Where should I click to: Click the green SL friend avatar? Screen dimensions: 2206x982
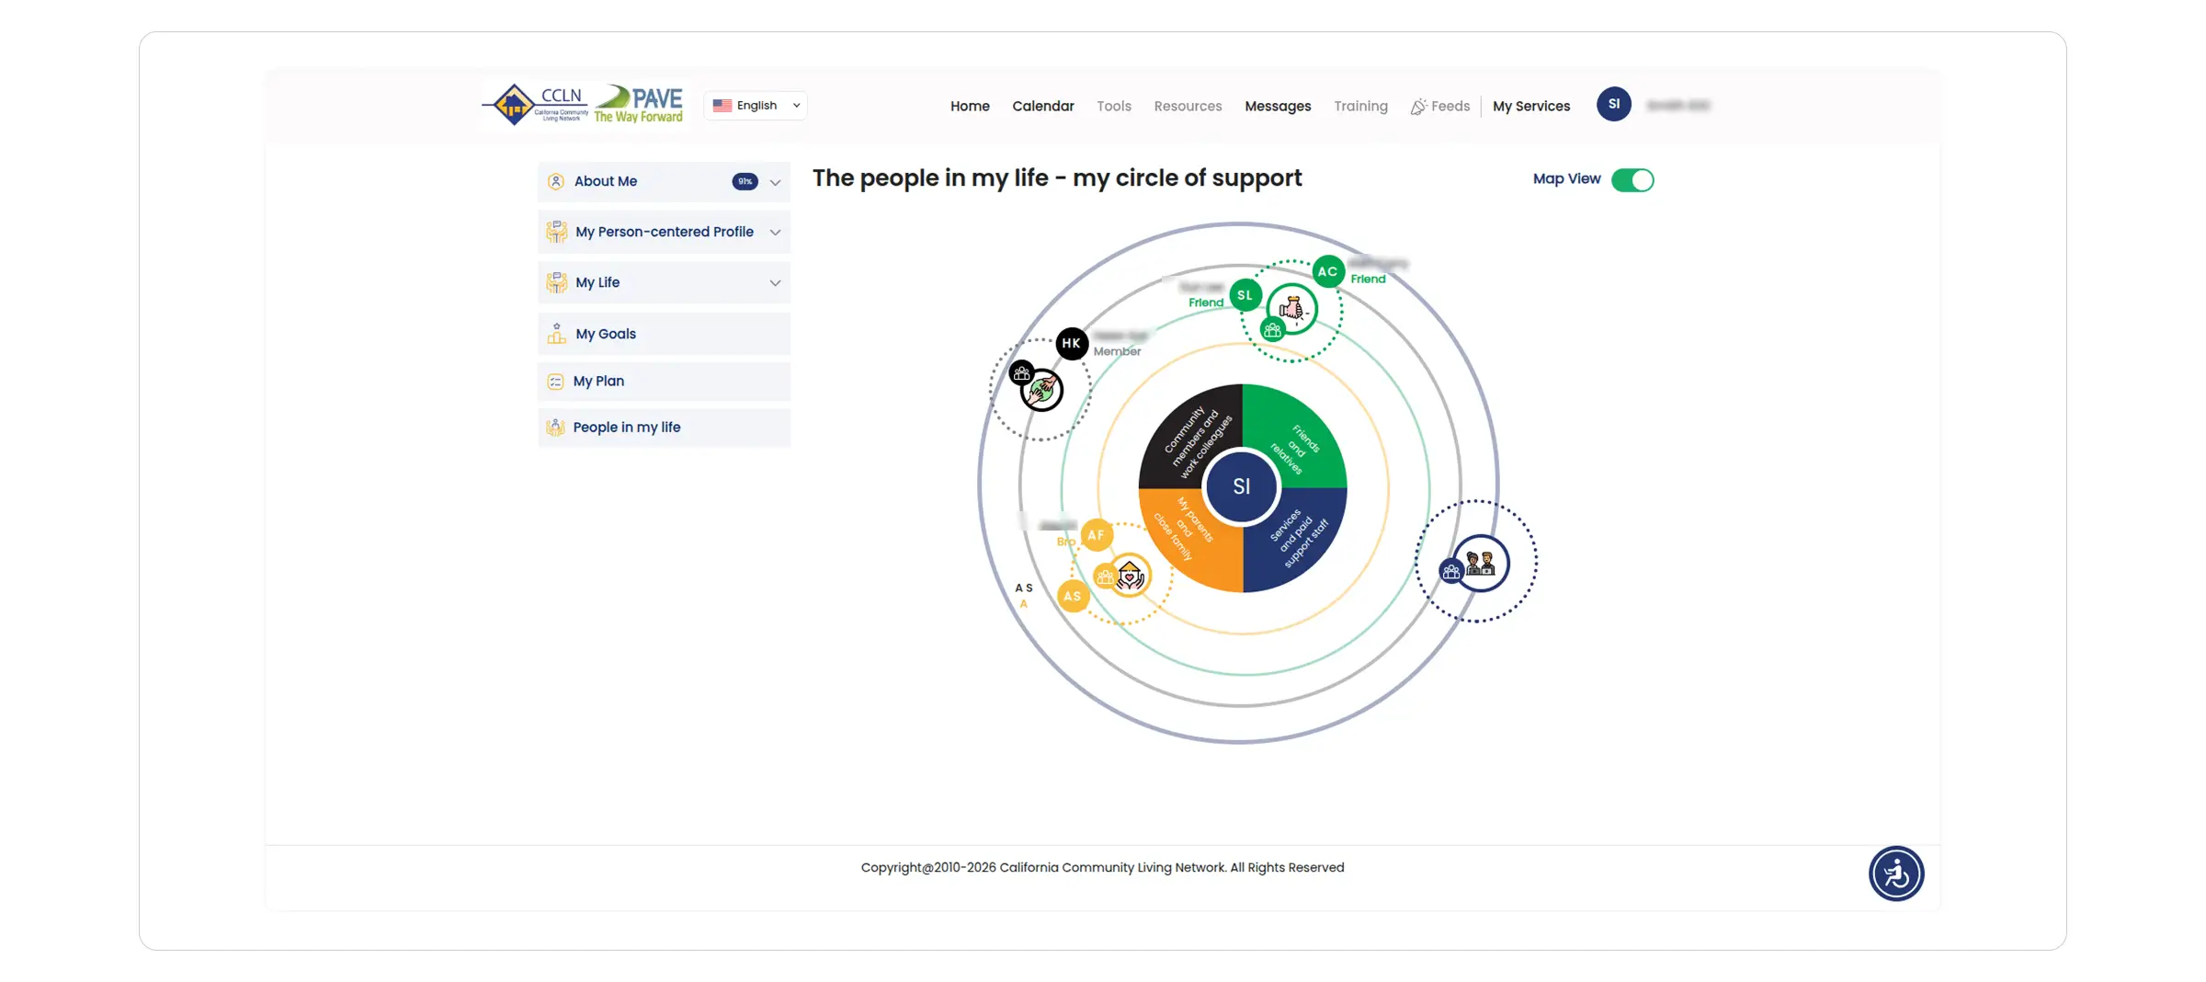click(1245, 295)
